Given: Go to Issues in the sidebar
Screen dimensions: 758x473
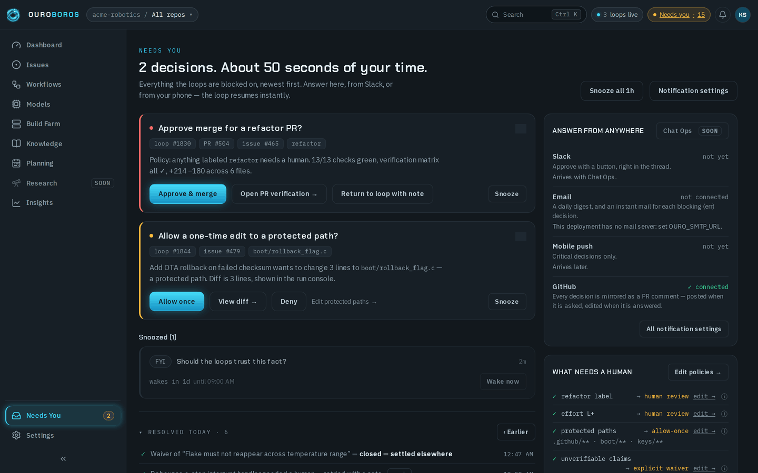Looking at the screenshot, I should tap(63, 65).
